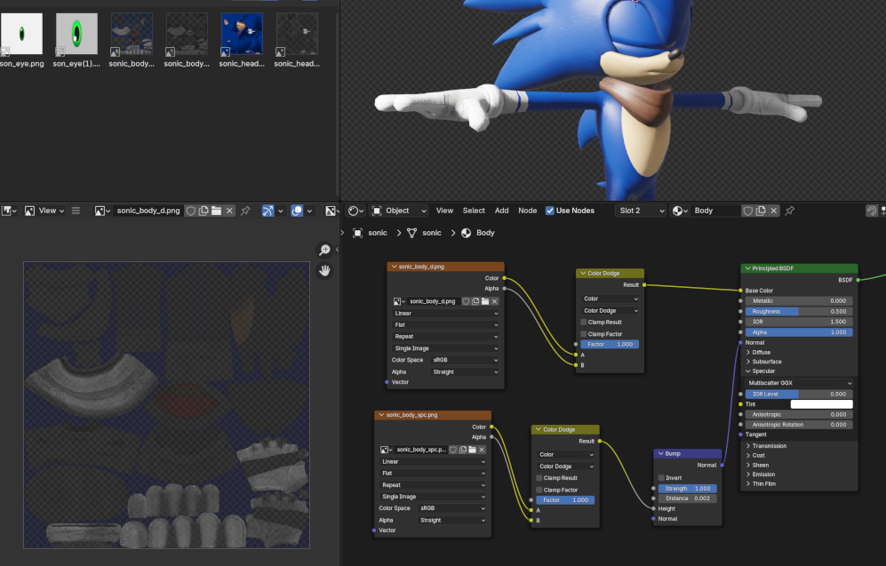The image size is (886, 566).
Task: Toggle fake user shield for sonic_body_d.png
Action: point(191,211)
